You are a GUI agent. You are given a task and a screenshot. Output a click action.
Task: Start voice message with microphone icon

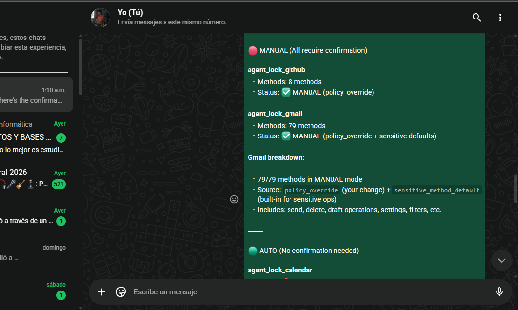[499, 292]
